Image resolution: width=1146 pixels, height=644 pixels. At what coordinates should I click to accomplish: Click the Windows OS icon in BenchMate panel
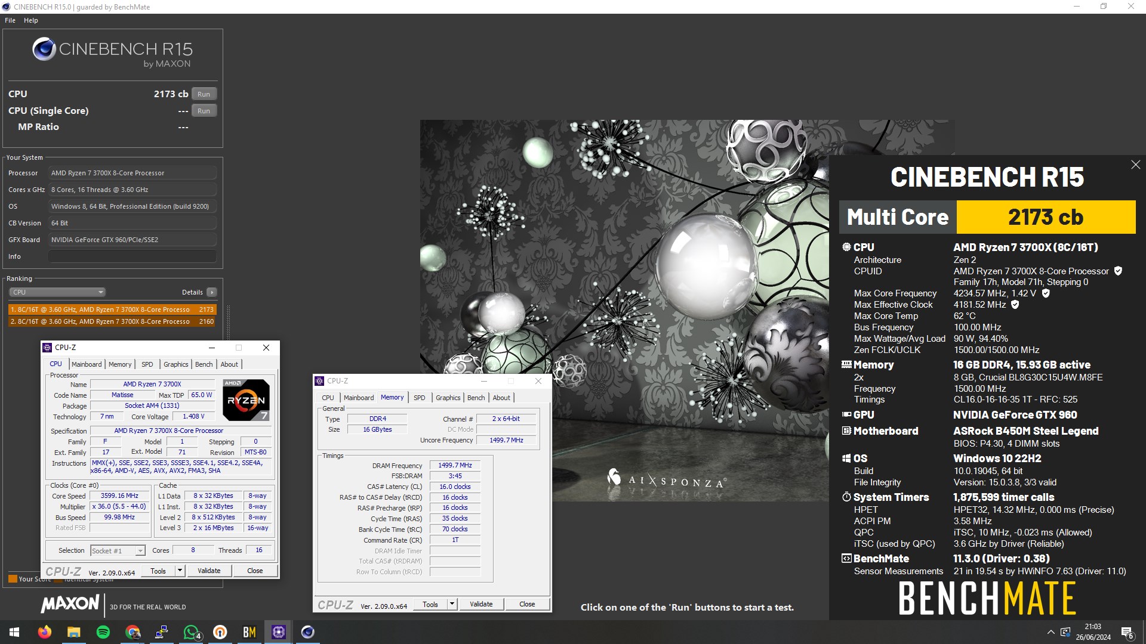pos(846,458)
